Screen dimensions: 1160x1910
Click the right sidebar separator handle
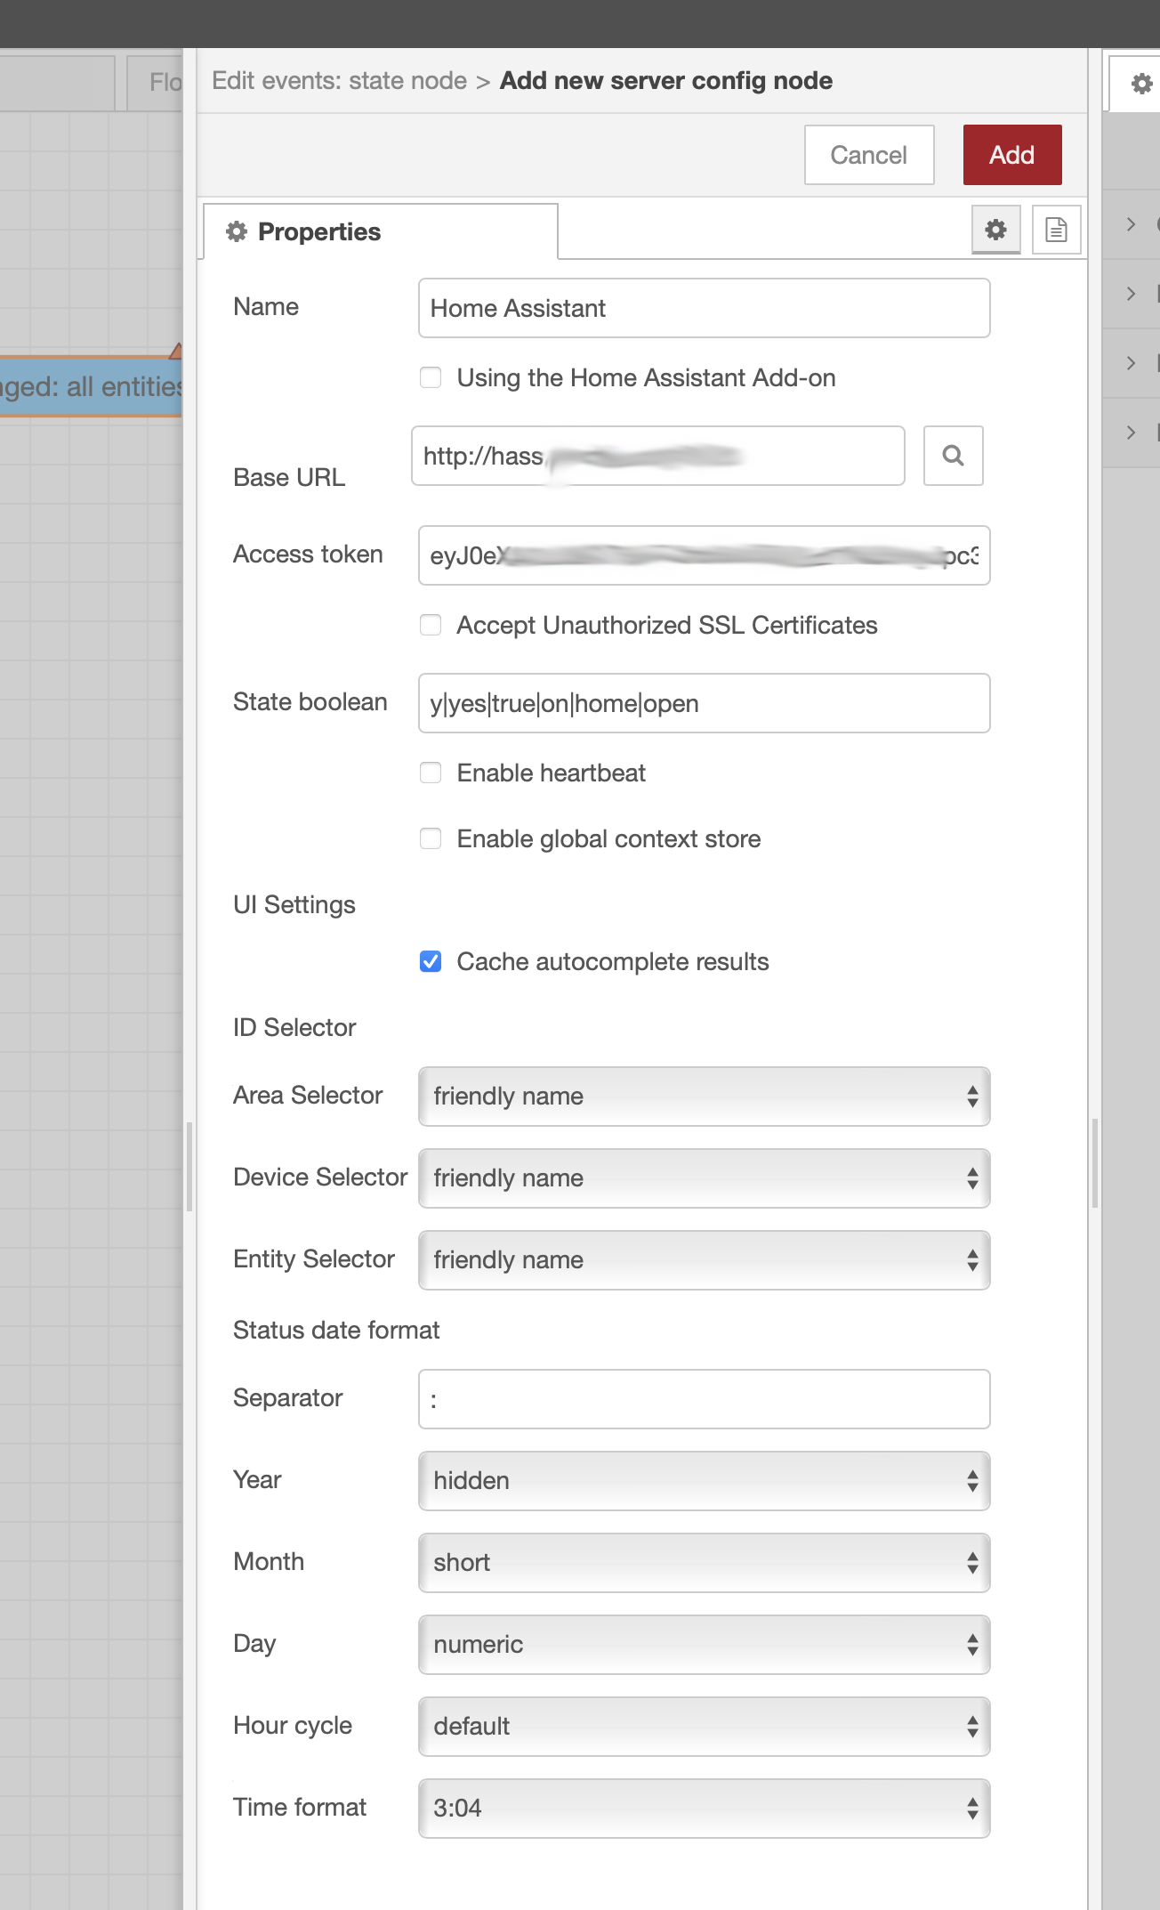tap(1095, 1162)
